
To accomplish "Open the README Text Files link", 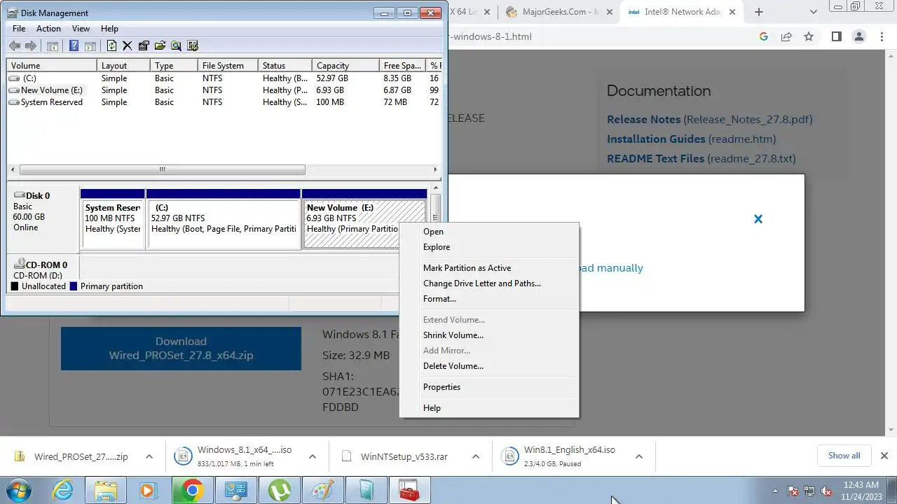I will (x=655, y=159).
